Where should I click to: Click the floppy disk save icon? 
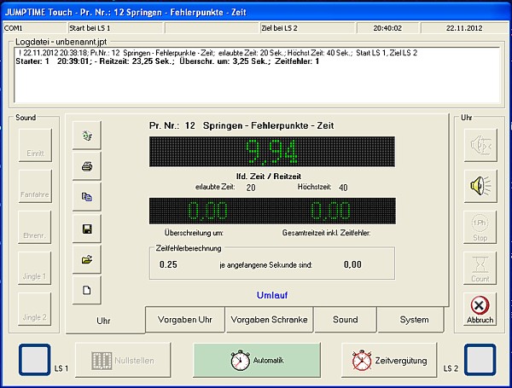pyautogui.click(x=86, y=229)
